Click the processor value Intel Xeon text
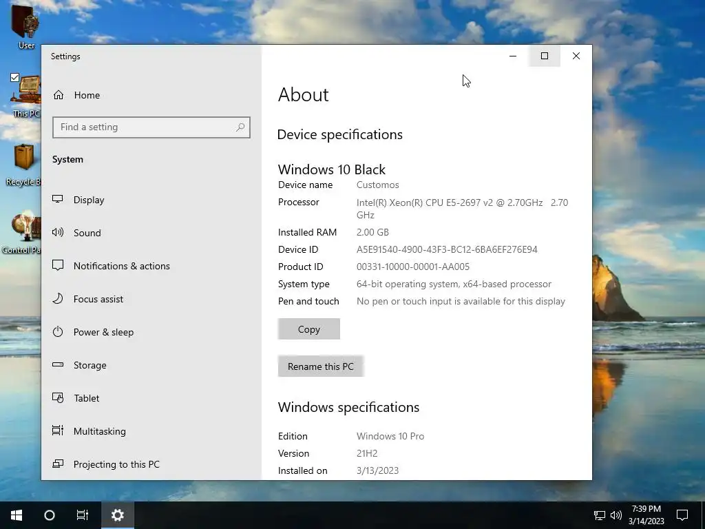This screenshot has width=705, height=529. pyautogui.click(x=462, y=209)
